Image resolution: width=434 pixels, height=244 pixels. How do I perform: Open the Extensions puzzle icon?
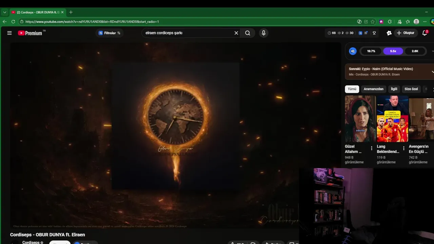tap(390, 21)
